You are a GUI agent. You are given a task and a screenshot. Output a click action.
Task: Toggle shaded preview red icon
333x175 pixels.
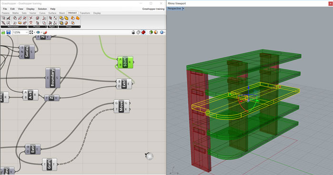(143, 32)
